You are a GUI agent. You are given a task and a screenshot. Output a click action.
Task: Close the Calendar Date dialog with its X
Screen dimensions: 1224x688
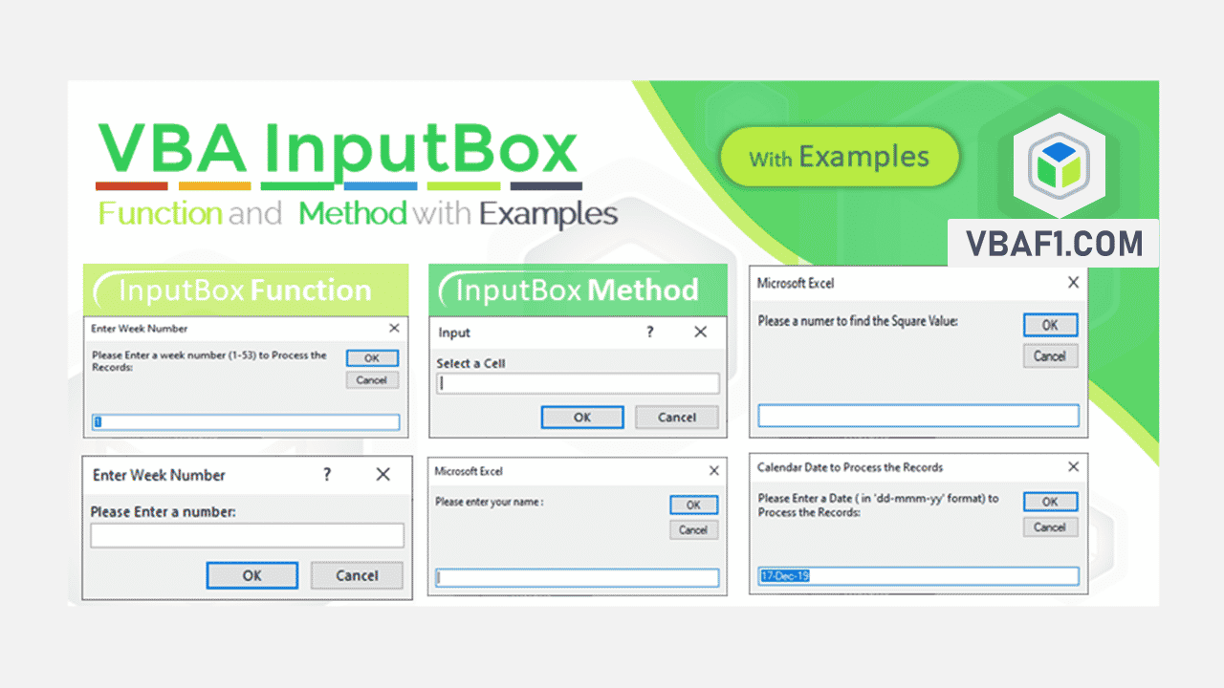pos(1073,466)
